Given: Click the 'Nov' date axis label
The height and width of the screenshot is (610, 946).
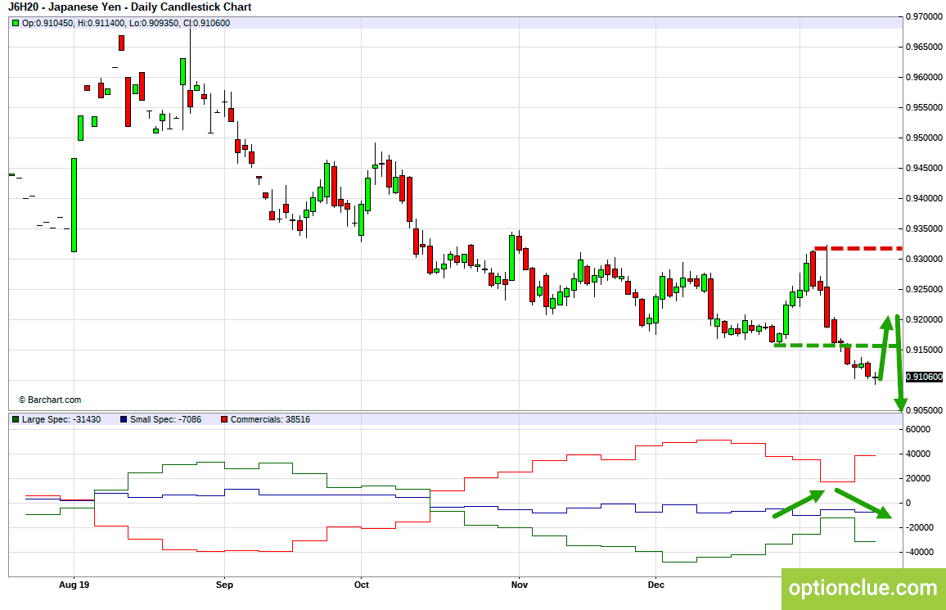Looking at the screenshot, I should (x=520, y=585).
